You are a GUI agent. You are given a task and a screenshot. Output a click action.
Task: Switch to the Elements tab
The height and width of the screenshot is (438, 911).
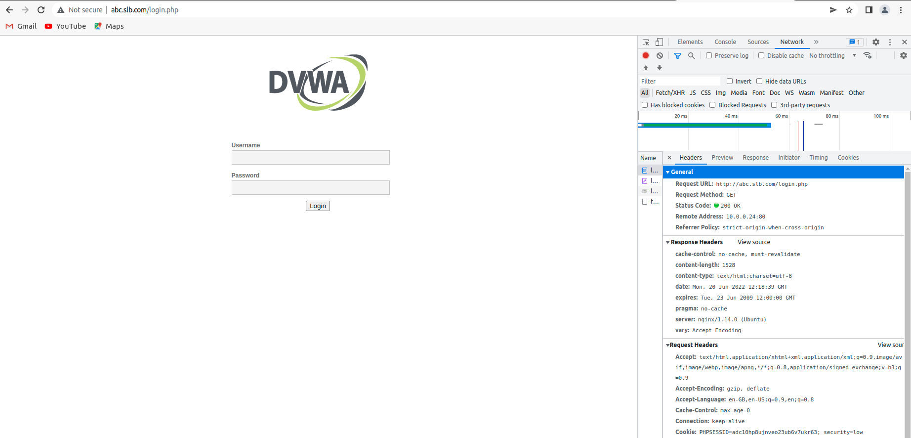pos(690,42)
